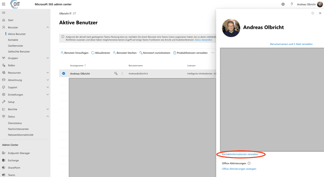324x177 pixels.
Task: Click the key icon in Andreas Olbricht row
Action: click(x=116, y=73)
